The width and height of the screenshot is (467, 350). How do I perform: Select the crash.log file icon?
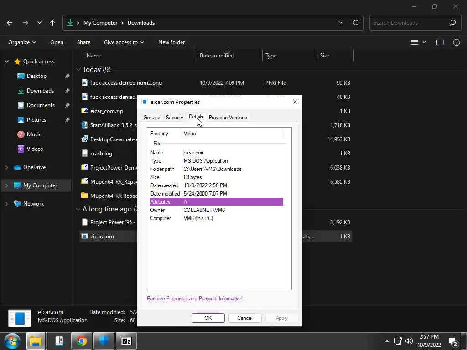pyautogui.click(x=85, y=153)
